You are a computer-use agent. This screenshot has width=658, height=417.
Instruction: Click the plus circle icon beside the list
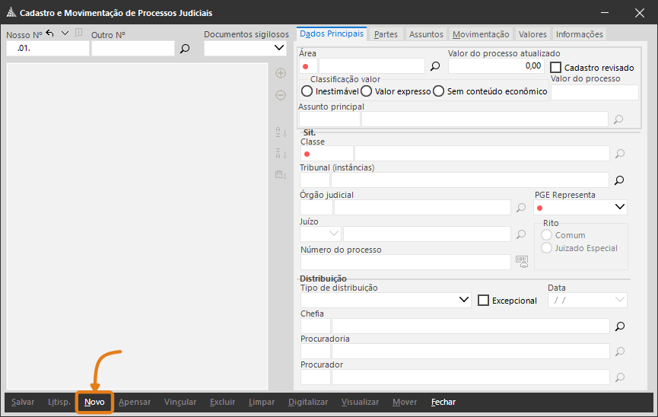click(x=281, y=73)
